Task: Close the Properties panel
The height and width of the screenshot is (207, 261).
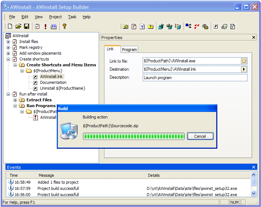Action: (253, 38)
